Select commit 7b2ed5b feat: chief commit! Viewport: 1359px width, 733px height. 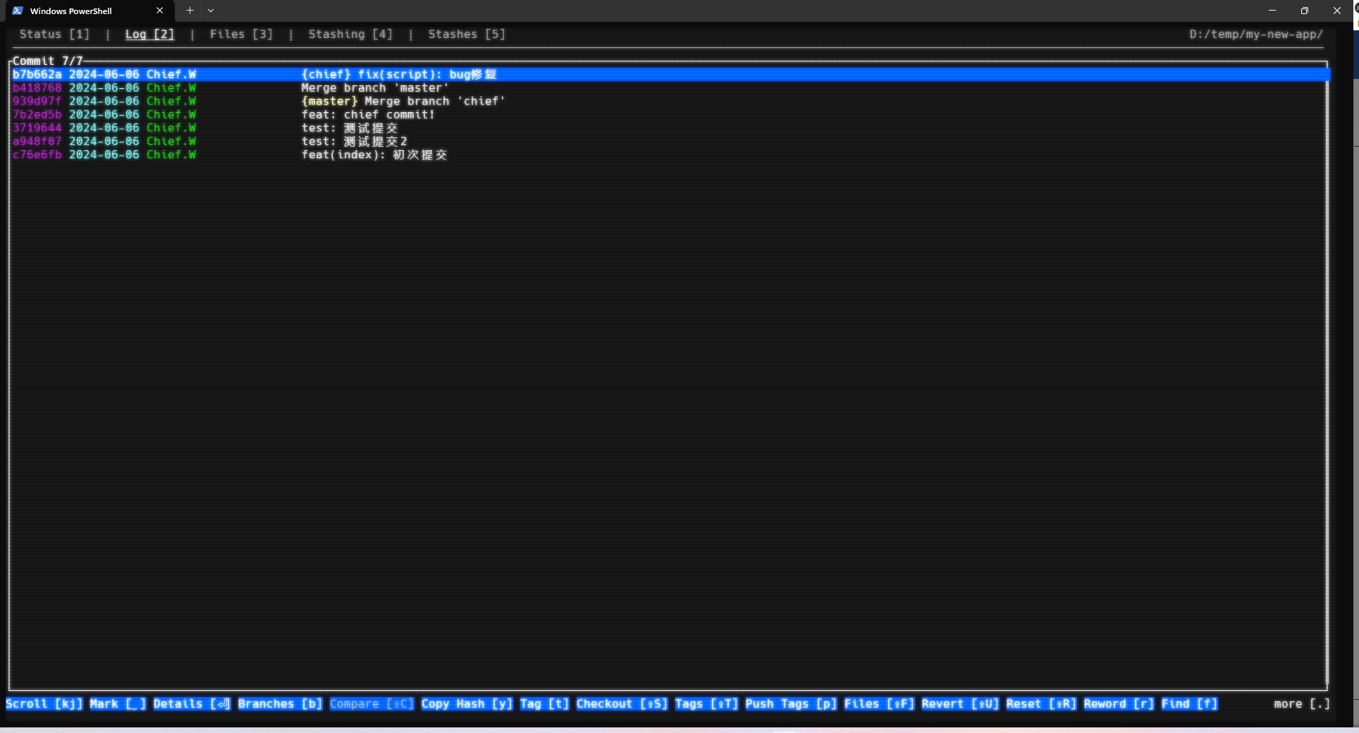pos(669,115)
